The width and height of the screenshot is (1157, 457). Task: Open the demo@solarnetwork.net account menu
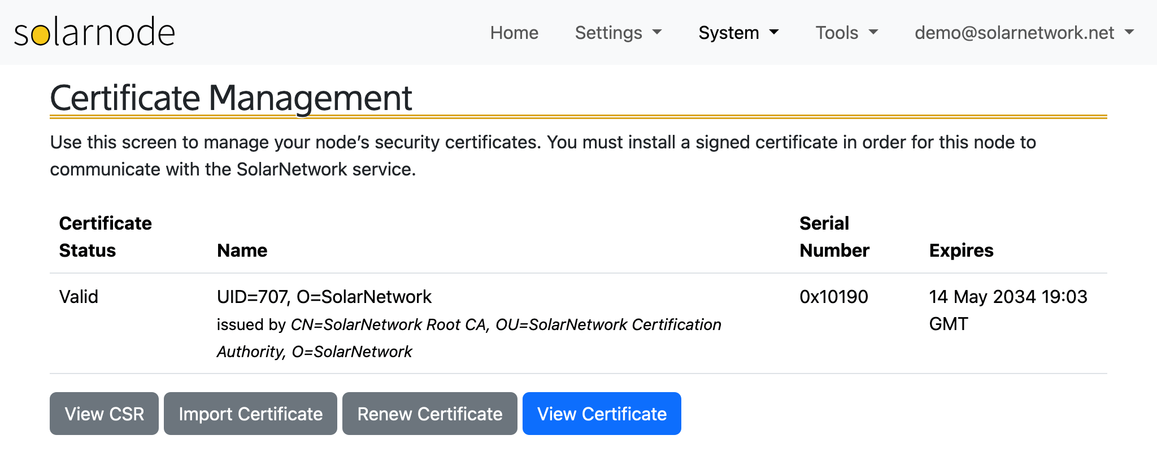(1024, 33)
